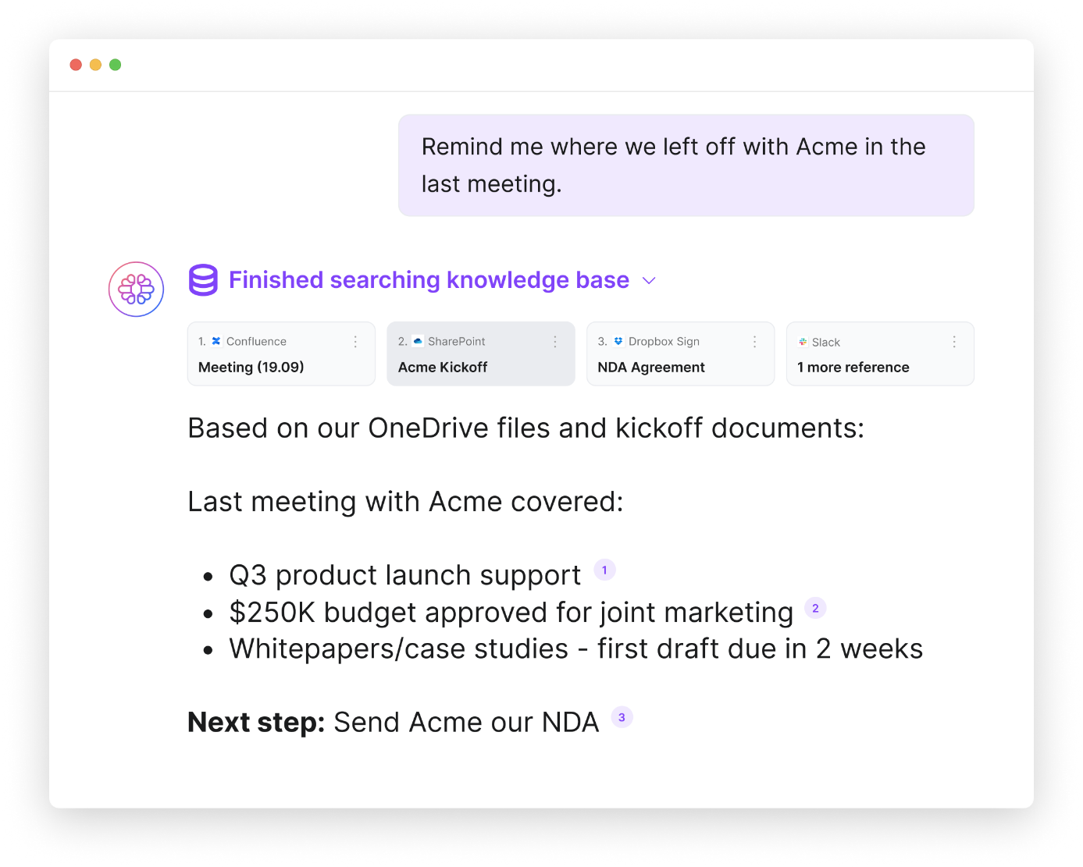Click the Confluence logo on the first reference

click(216, 341)
